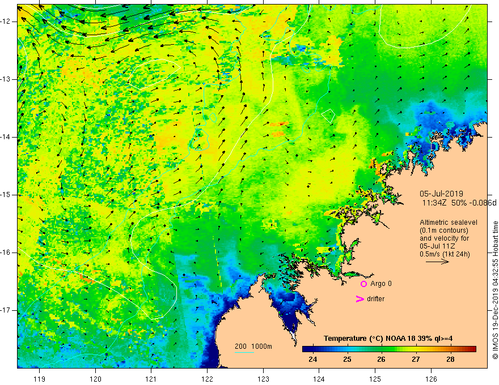Click the '0.5m/s (1kt 24h)' label
The image size is (499, 385).
[445, 254]
